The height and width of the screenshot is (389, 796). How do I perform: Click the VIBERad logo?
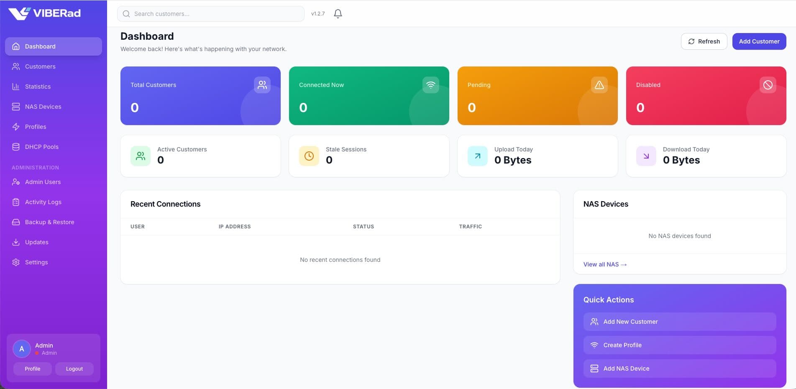click(x=44, y=13)
